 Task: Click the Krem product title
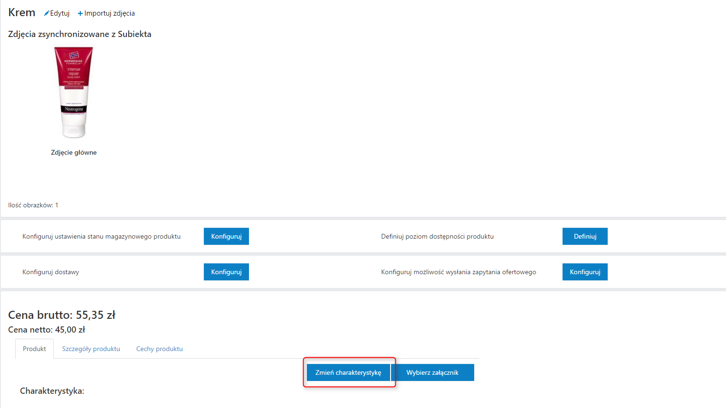click(x=22, y=12)
